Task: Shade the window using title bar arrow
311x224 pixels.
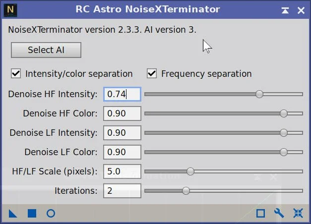Action: tap(285, 10)
